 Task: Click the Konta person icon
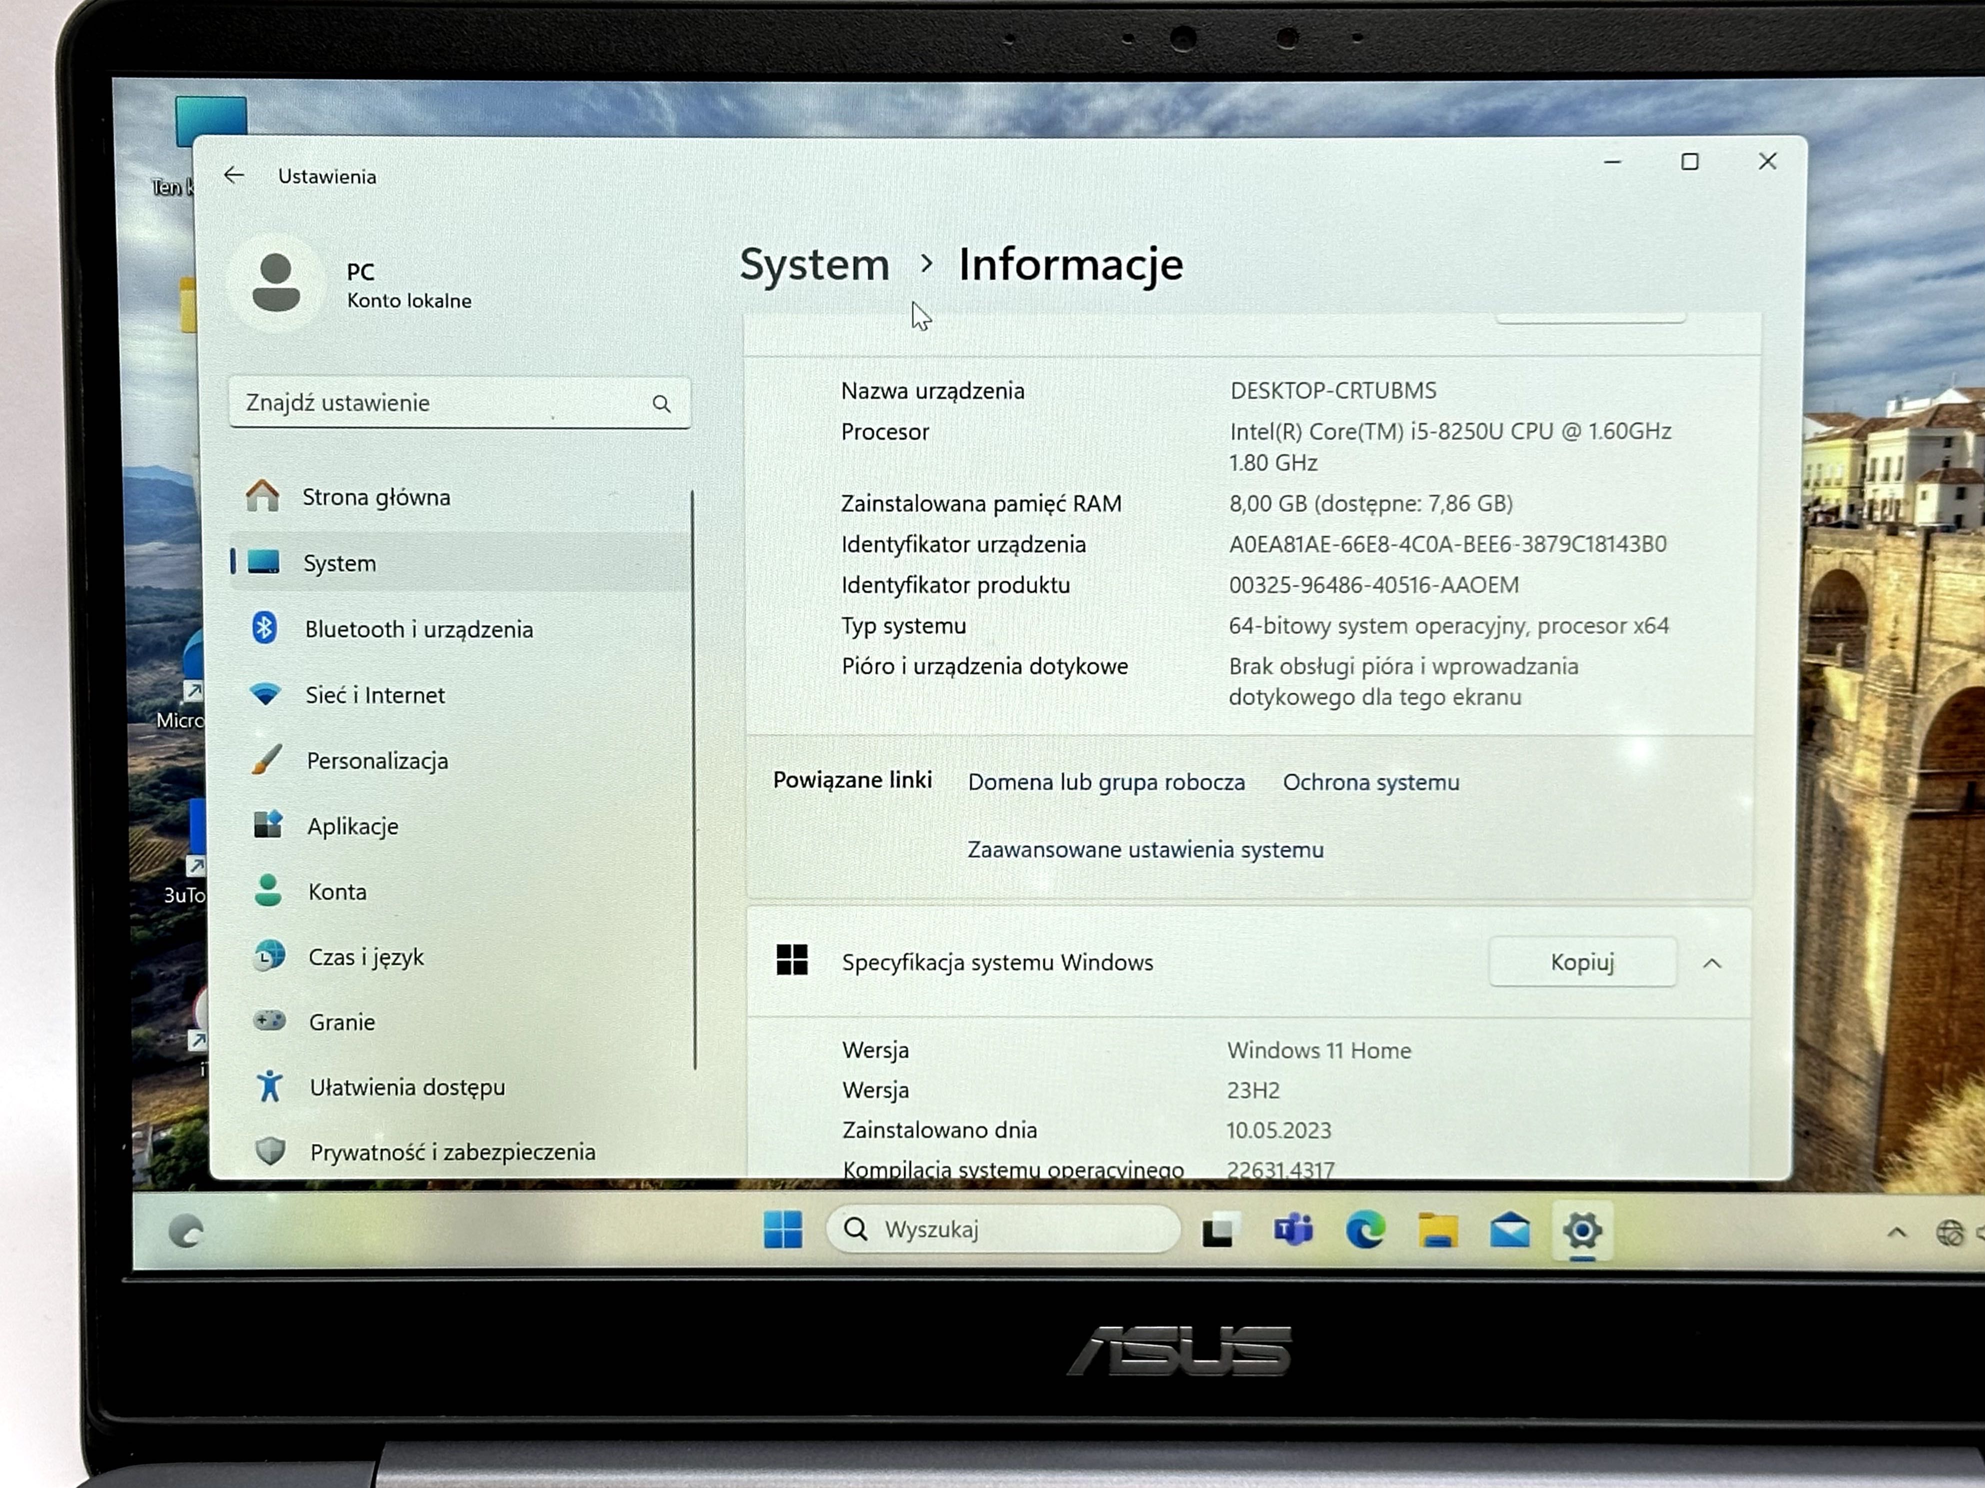(x=267, y=890)
